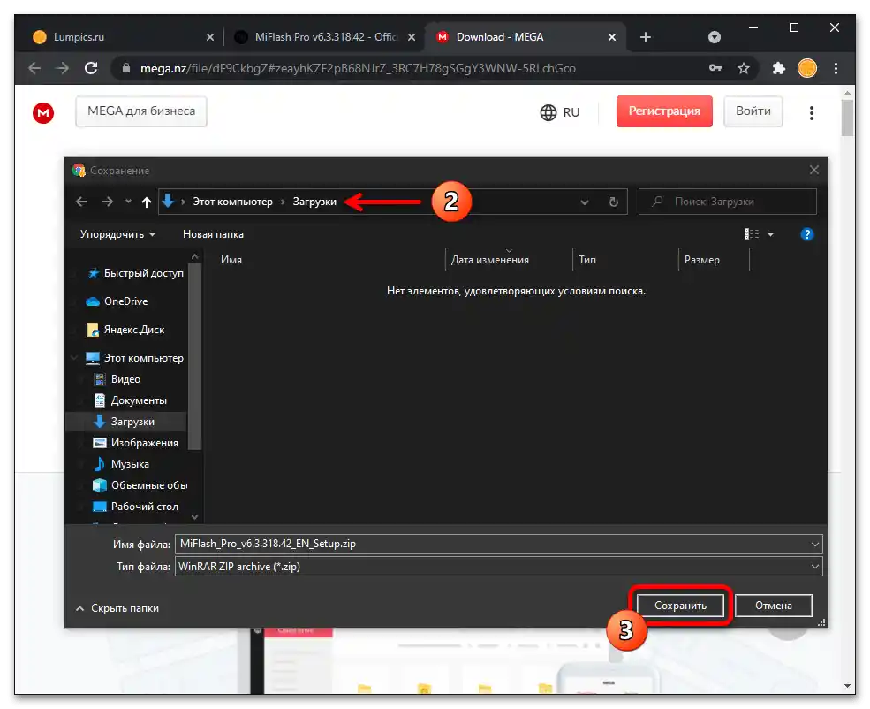Close the Lumpics.ru tab
The width and height of the screenshot is (870, 709).
click(x=210, y=37)
